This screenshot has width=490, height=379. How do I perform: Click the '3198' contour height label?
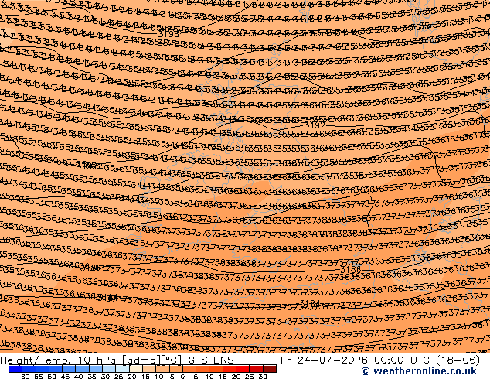168,34
